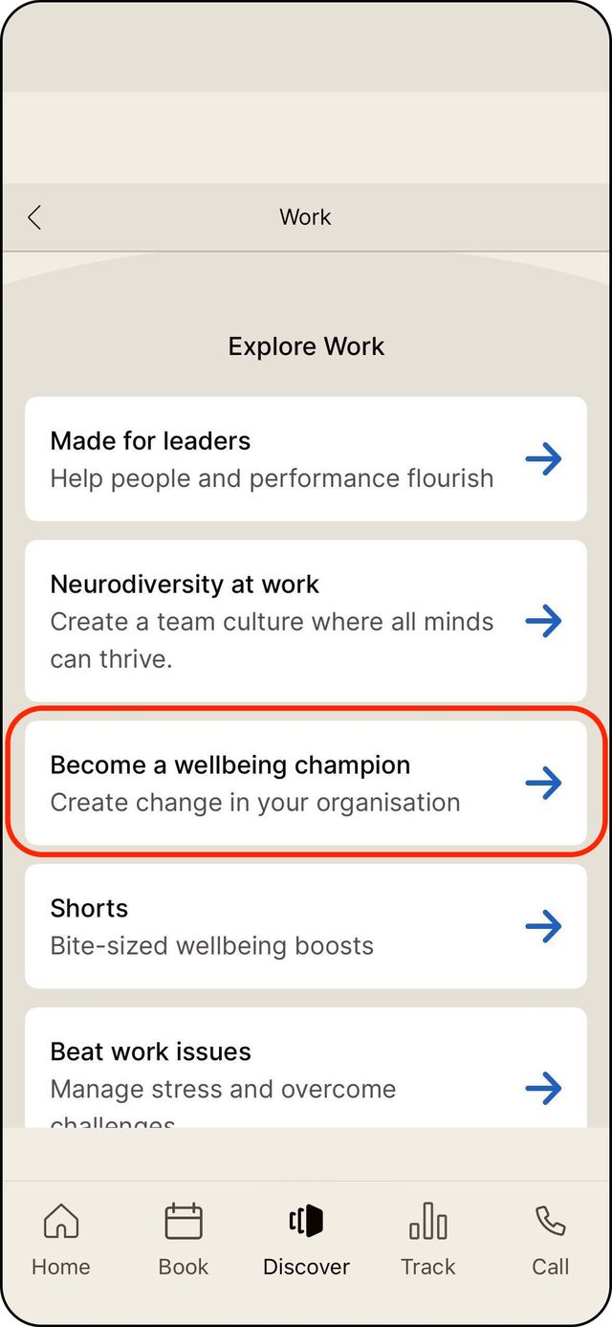This screenshot has height=1327, width=612.
Task: Select Become a wellbeing champion title
Action: coord(230,765)
